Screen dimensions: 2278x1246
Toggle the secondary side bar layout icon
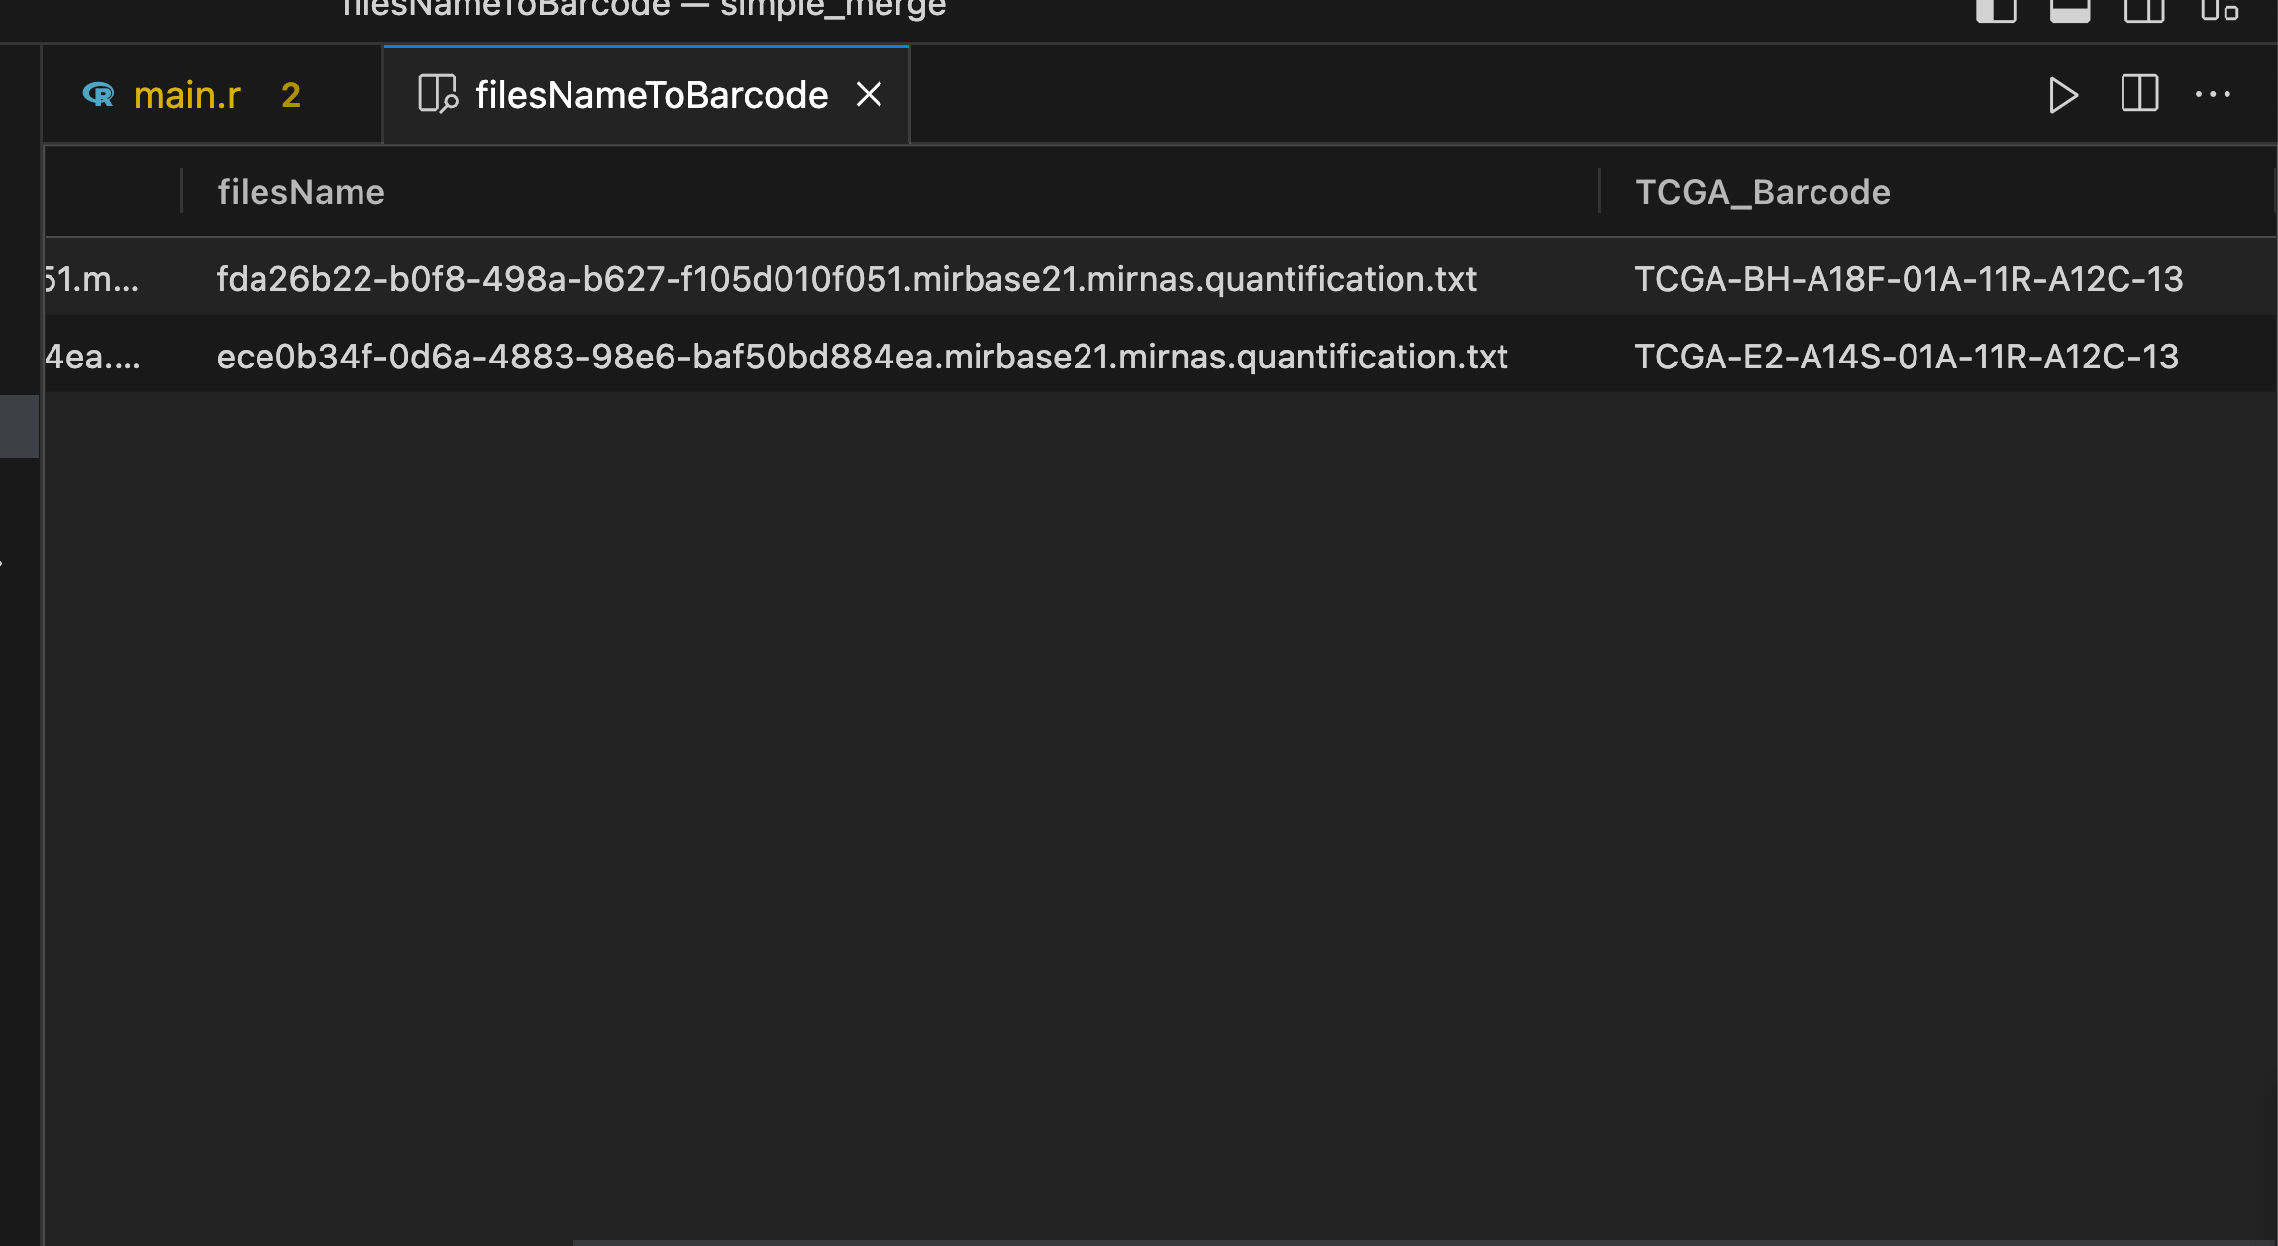pyautogui.click(x=2144, y=10)
